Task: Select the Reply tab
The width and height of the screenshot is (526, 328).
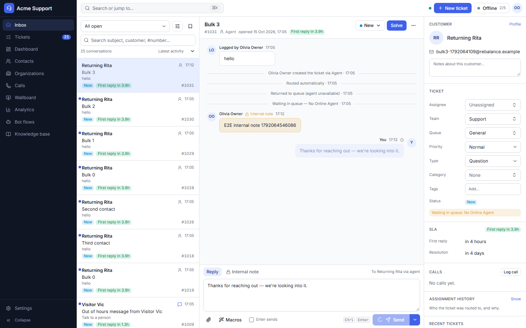Action: pyautogui.click(x=213, y=272)
